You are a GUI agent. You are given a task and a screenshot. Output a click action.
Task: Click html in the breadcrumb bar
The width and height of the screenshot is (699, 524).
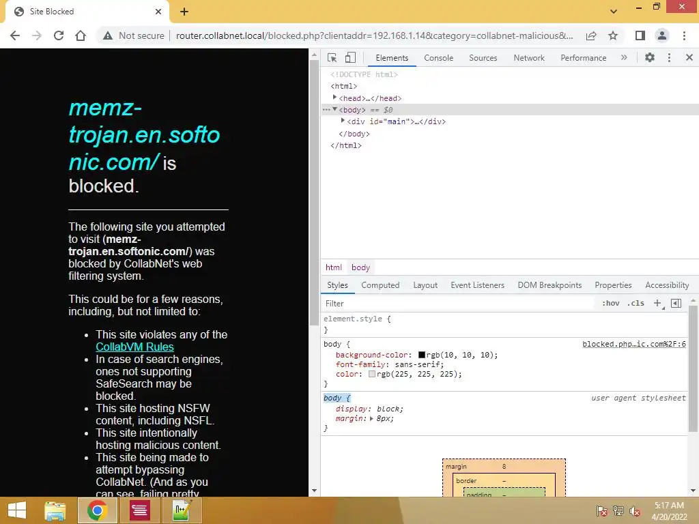click(333, 267)
